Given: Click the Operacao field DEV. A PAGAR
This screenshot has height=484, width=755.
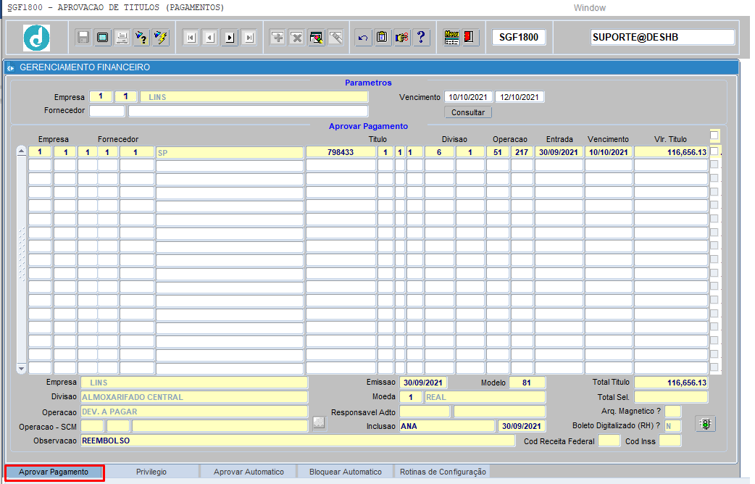Looking at the screenshot, I should click(194, 412).
